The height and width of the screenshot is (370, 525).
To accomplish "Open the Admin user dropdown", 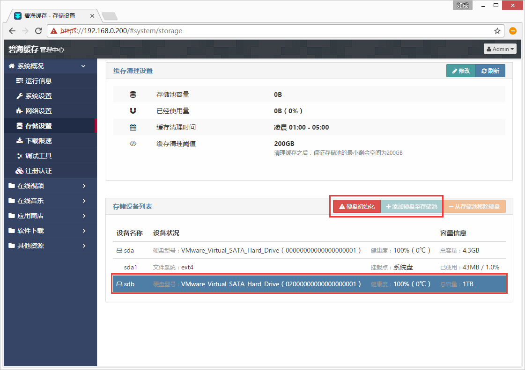I will tap(500, 49).
